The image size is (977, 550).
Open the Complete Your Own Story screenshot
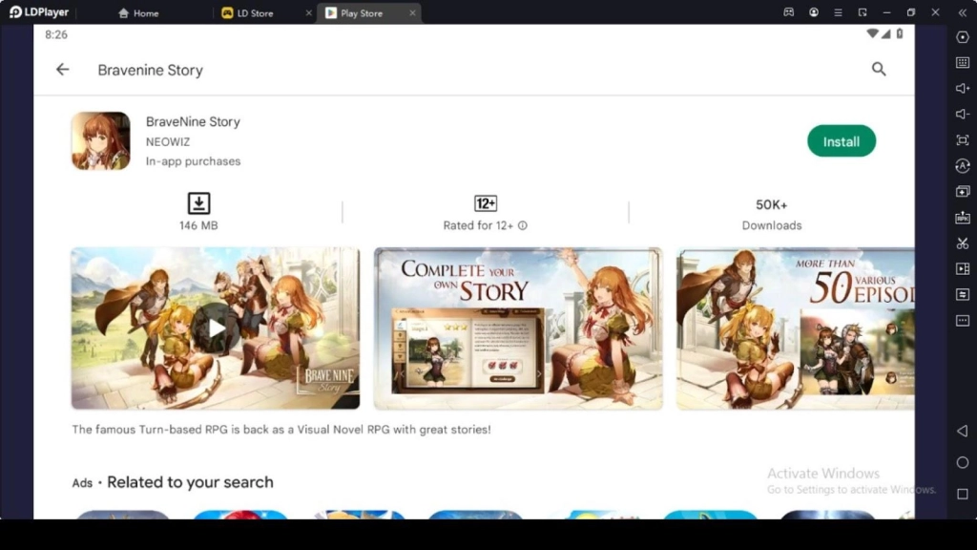pyautogui.click(x=517, y=328)
